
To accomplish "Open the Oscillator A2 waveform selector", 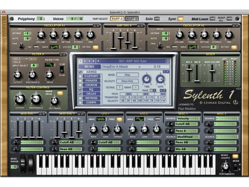I will tap(192, 47).
